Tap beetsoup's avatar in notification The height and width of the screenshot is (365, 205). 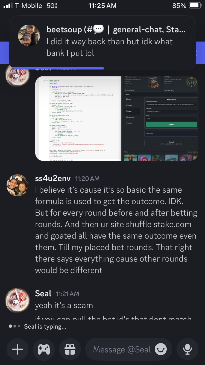tap(29, 36)
